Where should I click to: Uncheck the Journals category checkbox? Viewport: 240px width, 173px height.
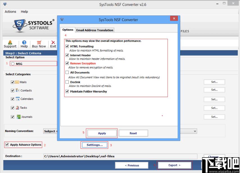tap(13, 117)
